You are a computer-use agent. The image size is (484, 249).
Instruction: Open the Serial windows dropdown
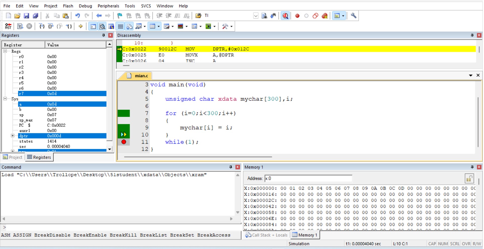[173, 26]
